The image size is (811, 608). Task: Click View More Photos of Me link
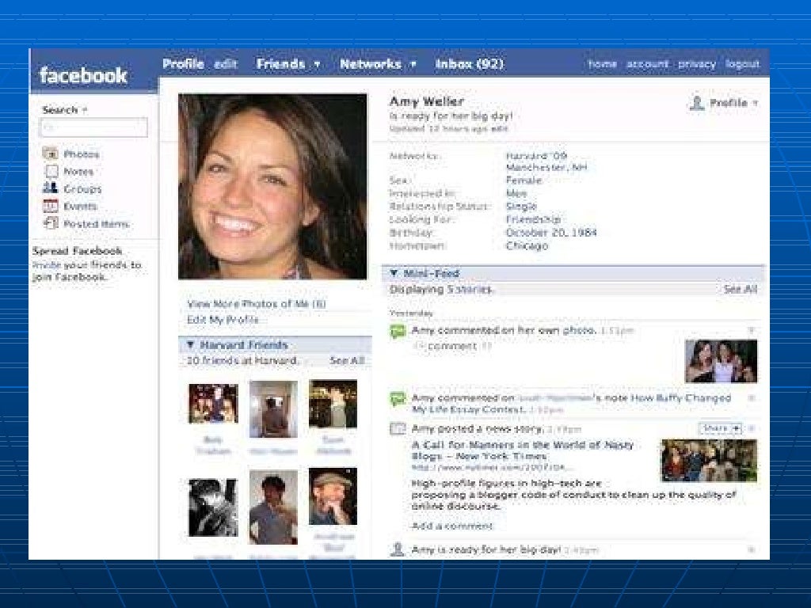257,304
